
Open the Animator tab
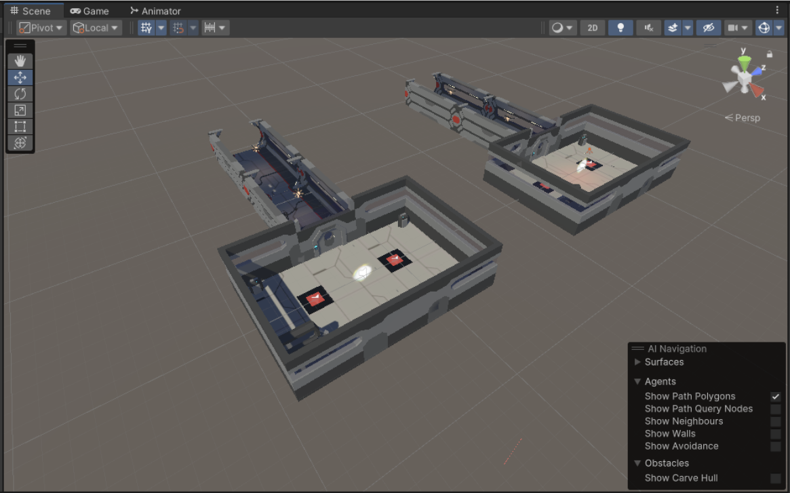pos(155,11)
